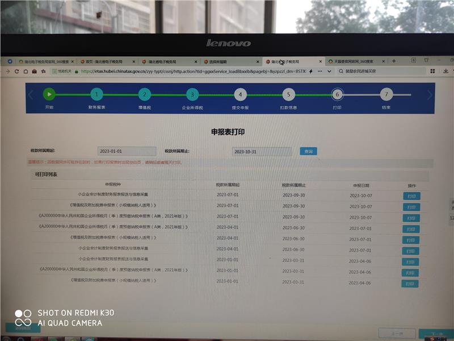The image size is (454, 341).
Task: Open the 税款所属期起 date picker field
Action: pos(126,152)
